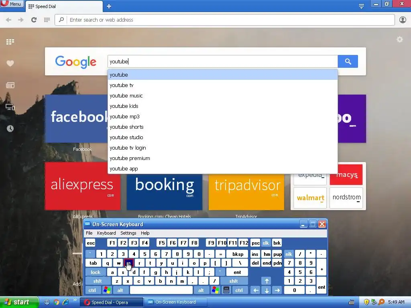Open the Nordstrom tile in folder

tap(346, 198)
